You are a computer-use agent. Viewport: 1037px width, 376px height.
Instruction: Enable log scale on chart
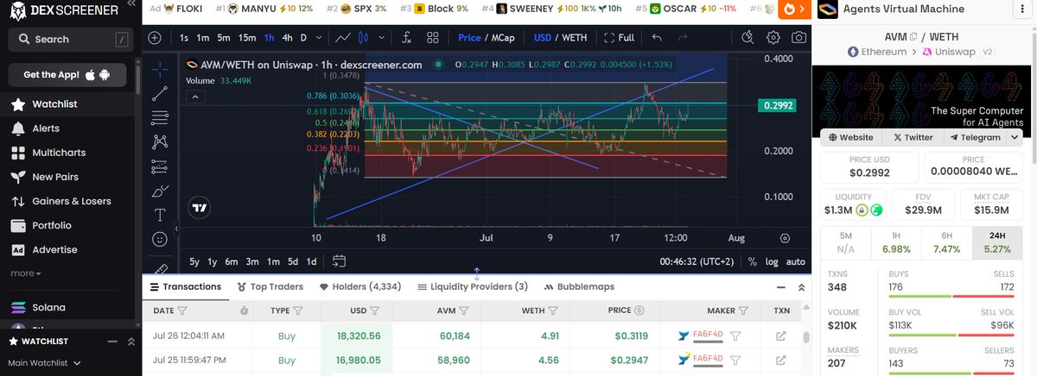pos(771,261)
